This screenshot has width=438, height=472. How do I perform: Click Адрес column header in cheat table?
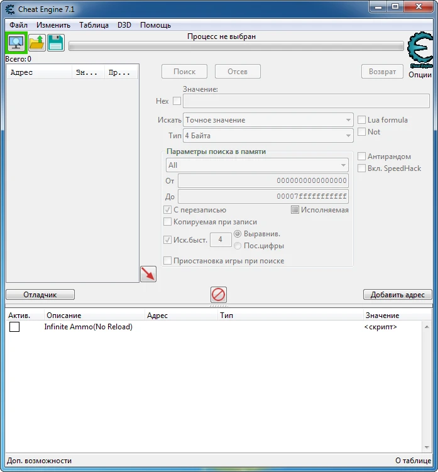pyautogui.click(x=181, y=316)
